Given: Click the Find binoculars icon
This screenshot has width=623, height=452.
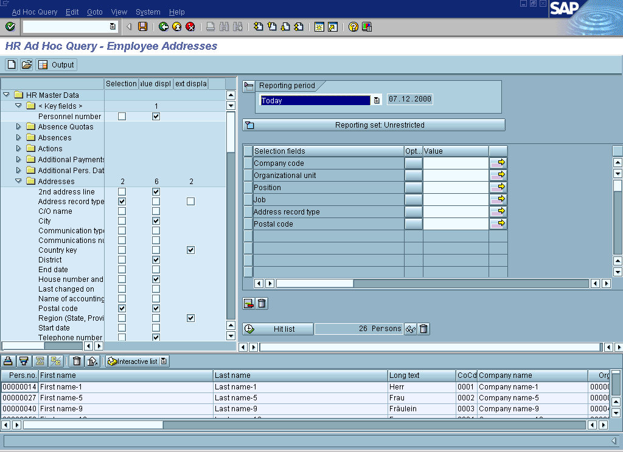Looking at the screenshot, I should pos(224,27).
